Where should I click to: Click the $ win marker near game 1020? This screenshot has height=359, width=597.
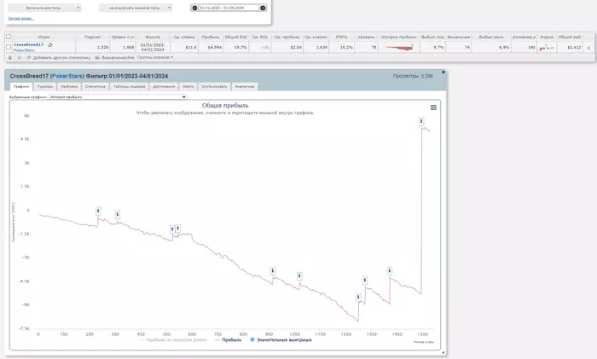pos(299,276)
